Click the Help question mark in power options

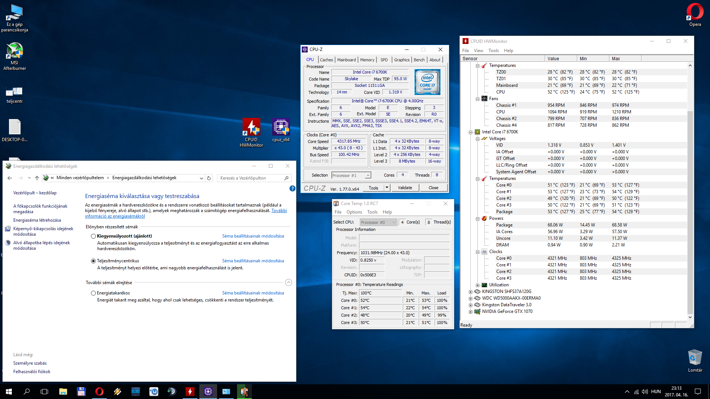tap(292, 188)
